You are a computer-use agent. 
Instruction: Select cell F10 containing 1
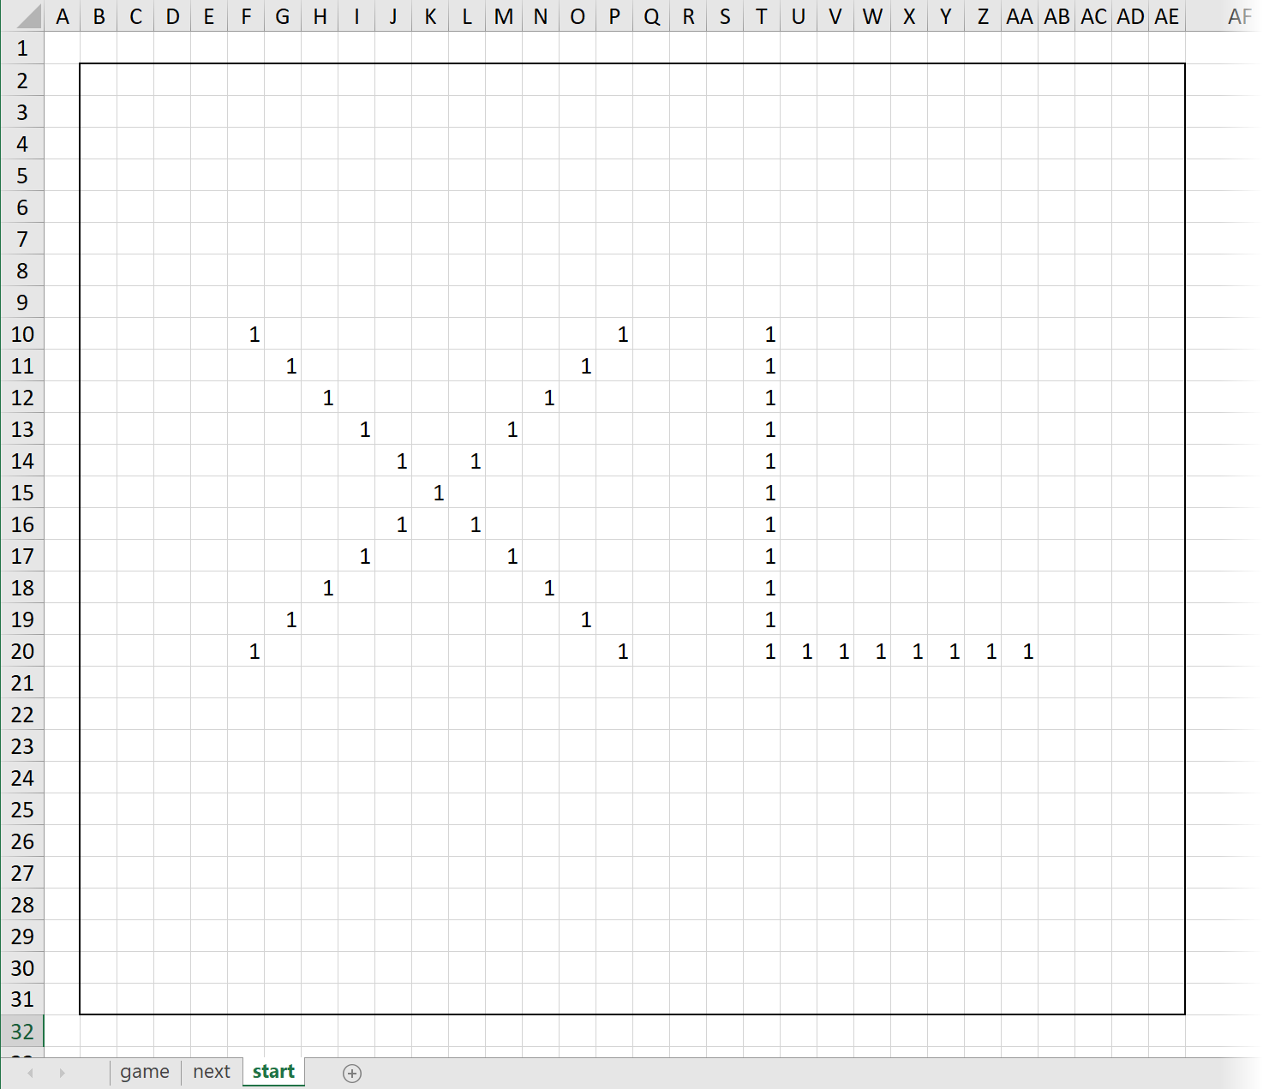[x=246, y=333]
